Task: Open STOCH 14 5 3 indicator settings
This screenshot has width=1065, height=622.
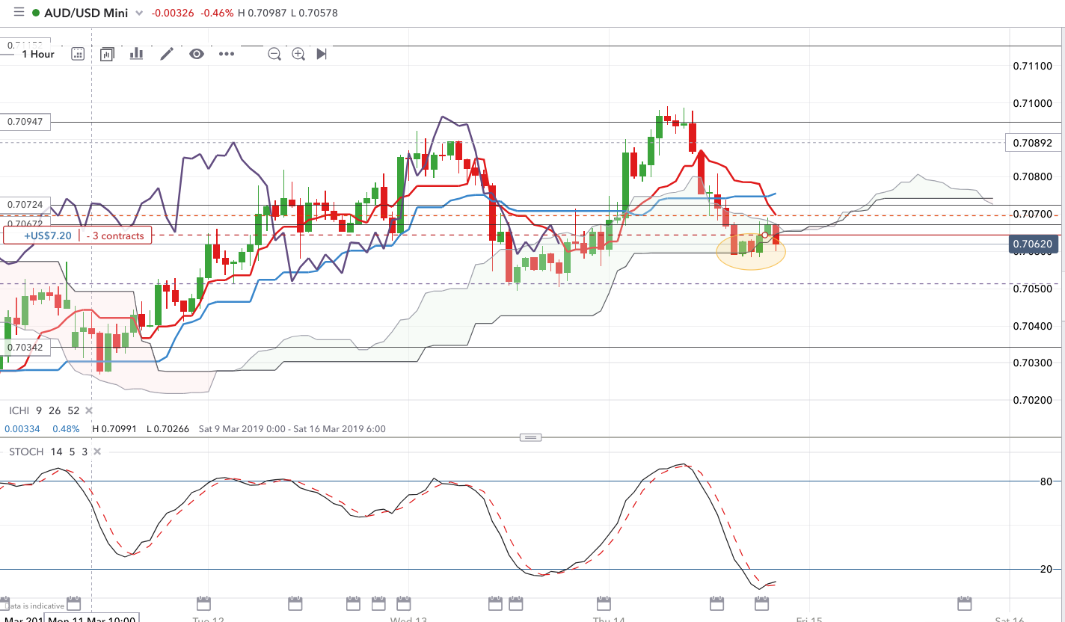Action: coord(48,452)
